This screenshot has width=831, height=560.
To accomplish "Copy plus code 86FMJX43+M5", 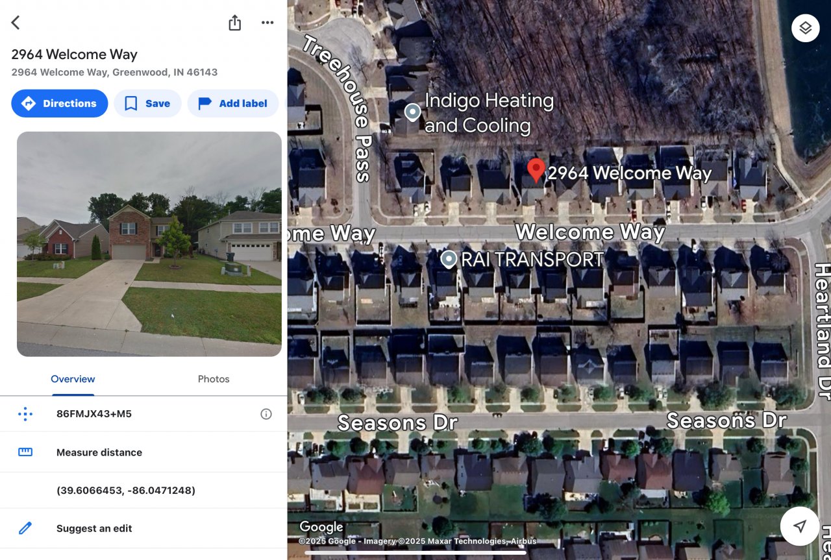I will [94, 414].
